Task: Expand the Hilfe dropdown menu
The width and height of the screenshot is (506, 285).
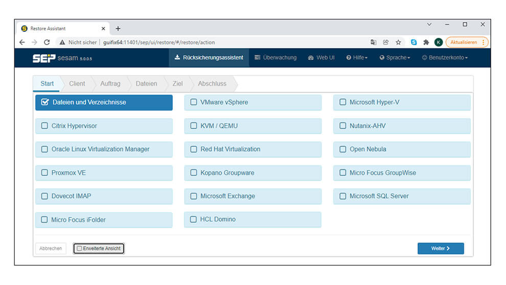Action: tap(357, 58)
